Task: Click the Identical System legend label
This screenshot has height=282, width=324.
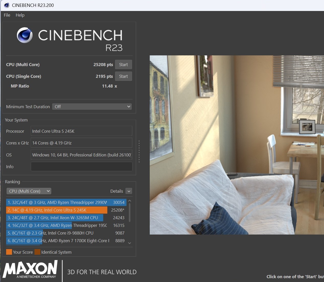Action: pyautogui.click(x=56, y=252)
